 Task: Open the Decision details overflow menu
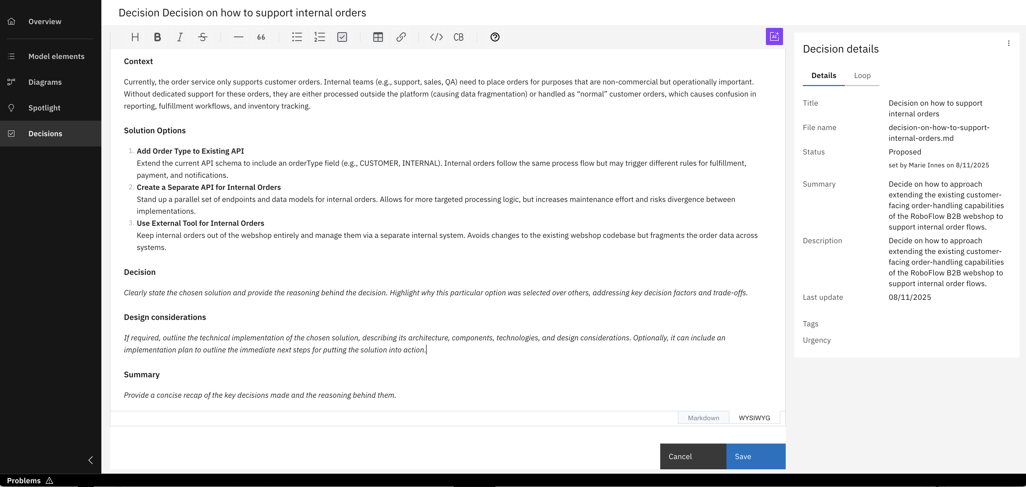[1009, 43]
